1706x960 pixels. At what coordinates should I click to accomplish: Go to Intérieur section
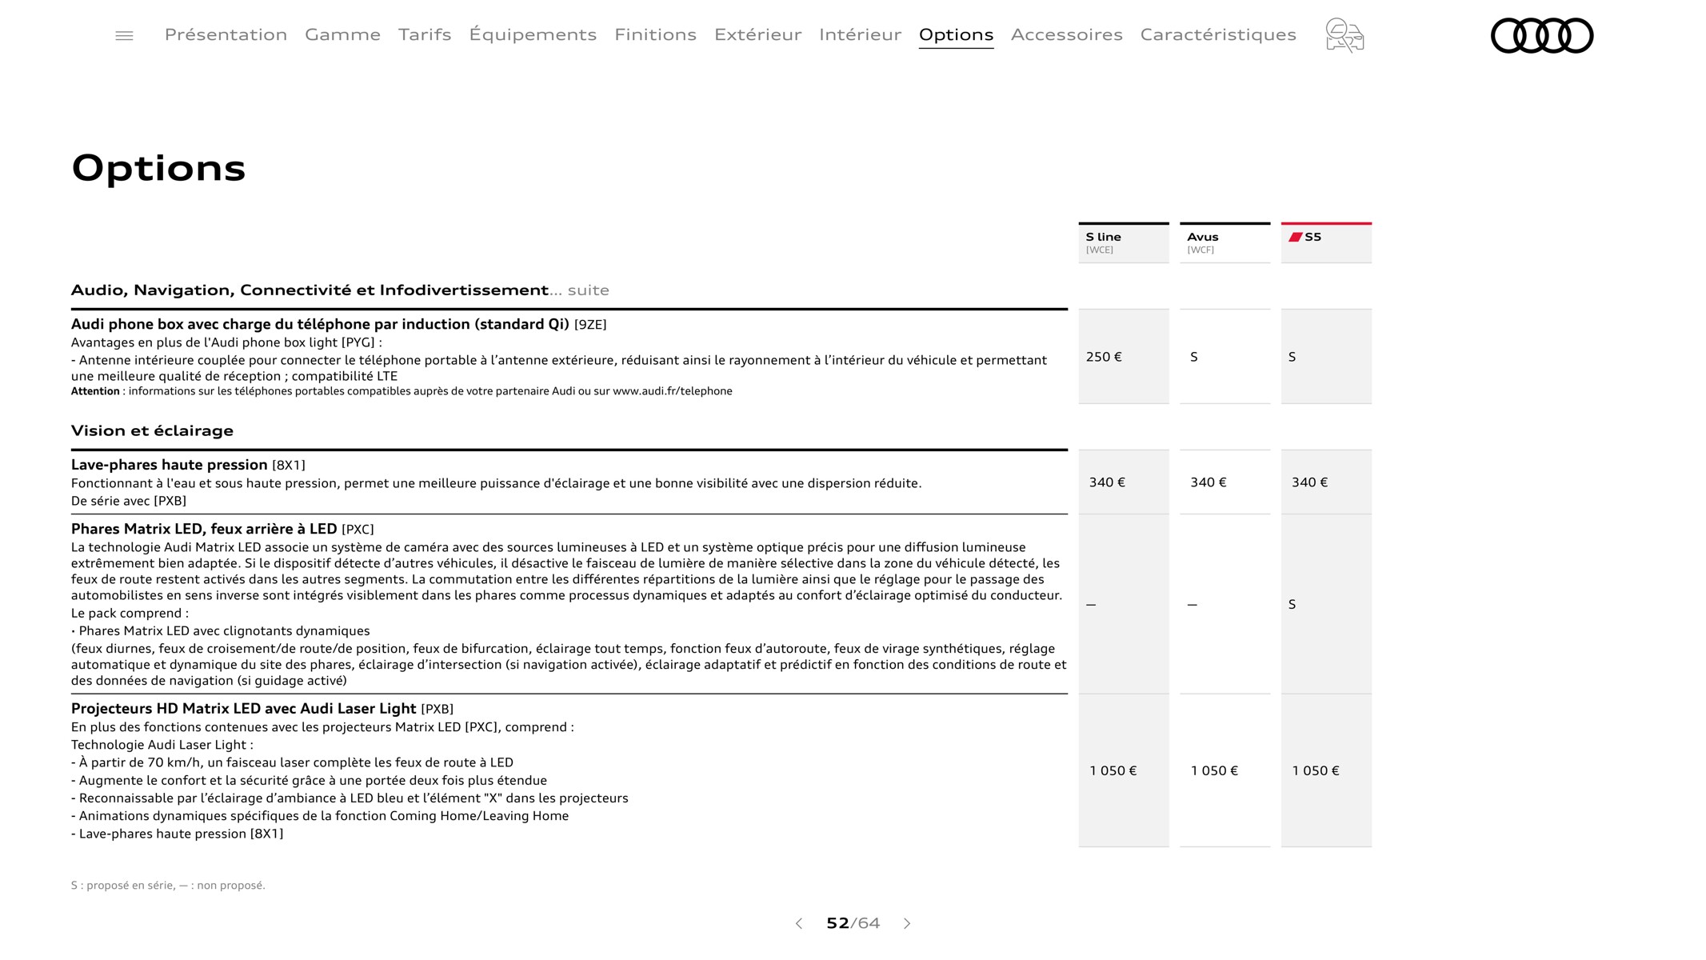point(860,34)
